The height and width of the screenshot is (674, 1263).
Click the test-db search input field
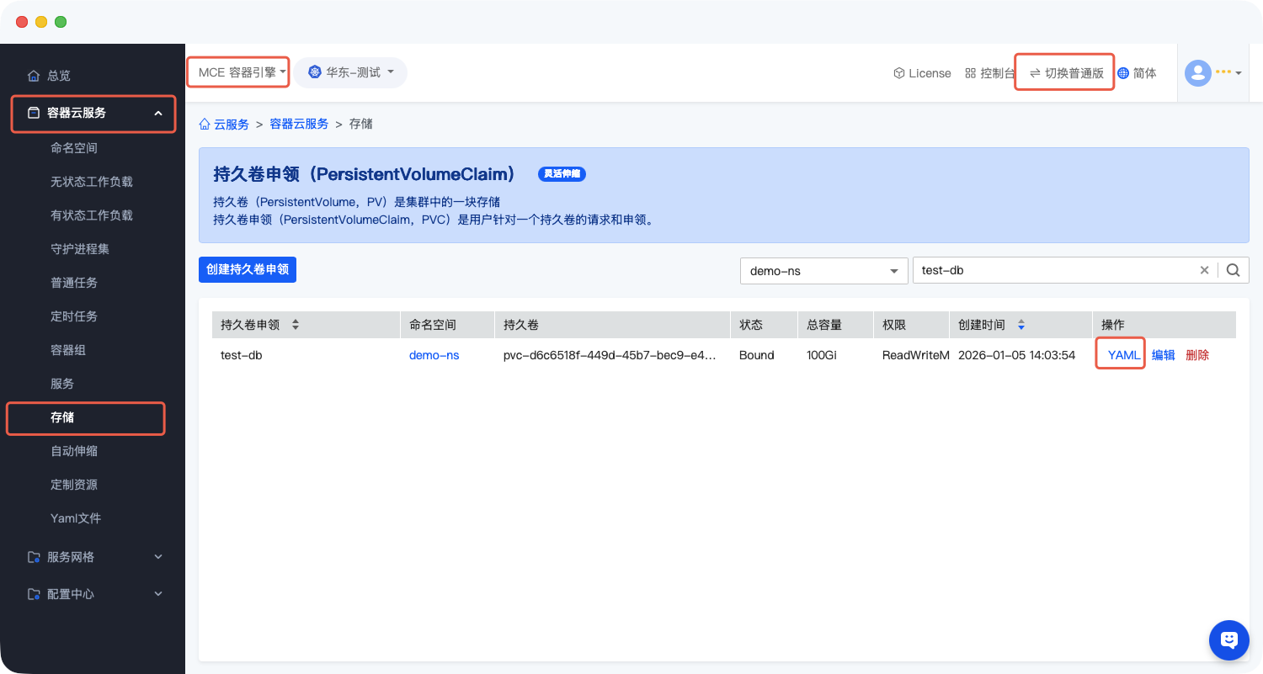pos(1052,270)
